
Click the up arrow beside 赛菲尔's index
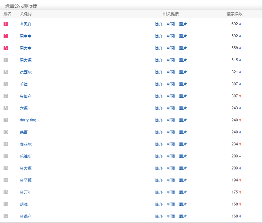pos(240,144)
